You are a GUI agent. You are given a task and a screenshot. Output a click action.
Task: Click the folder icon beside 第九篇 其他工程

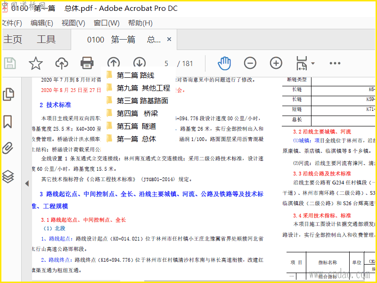[109, 88]
